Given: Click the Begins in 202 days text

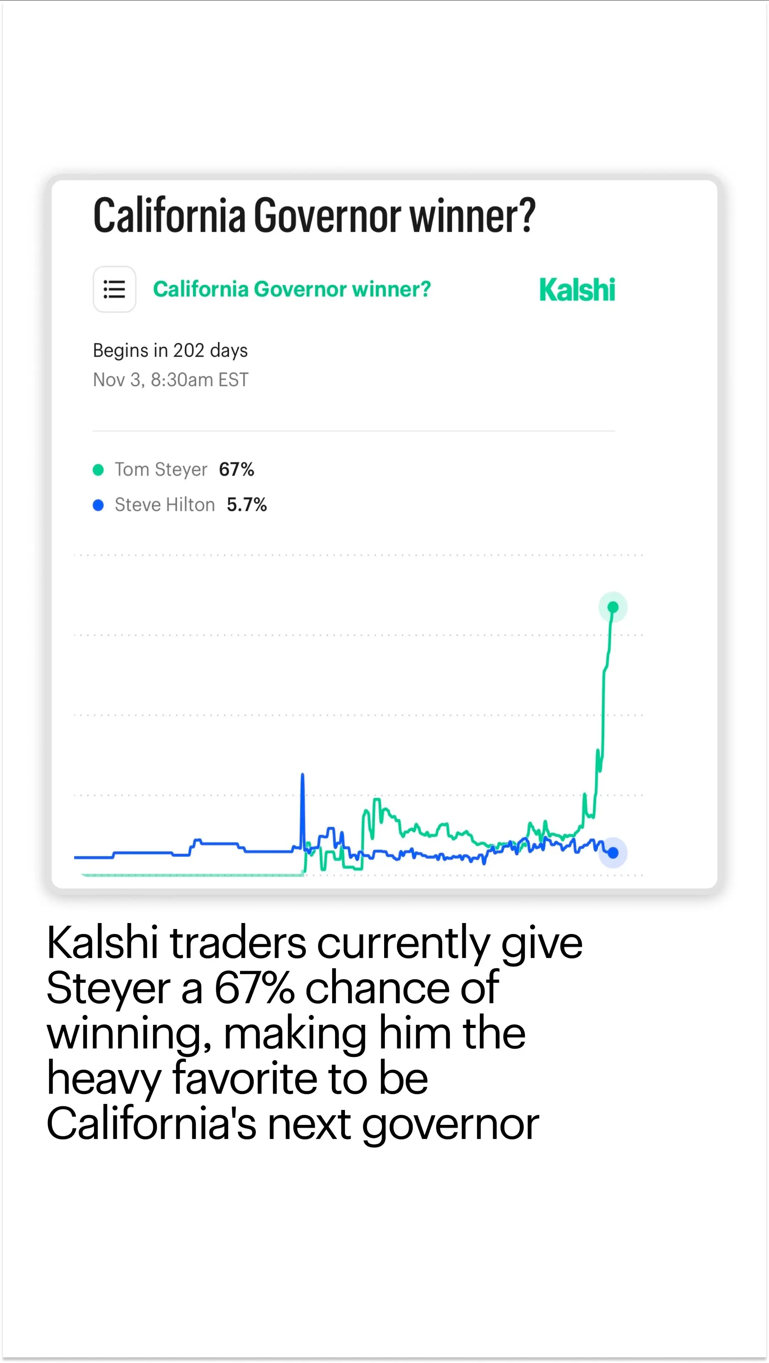Looking at the screenshot, I should pyautogui.click(x=170, y=350).
